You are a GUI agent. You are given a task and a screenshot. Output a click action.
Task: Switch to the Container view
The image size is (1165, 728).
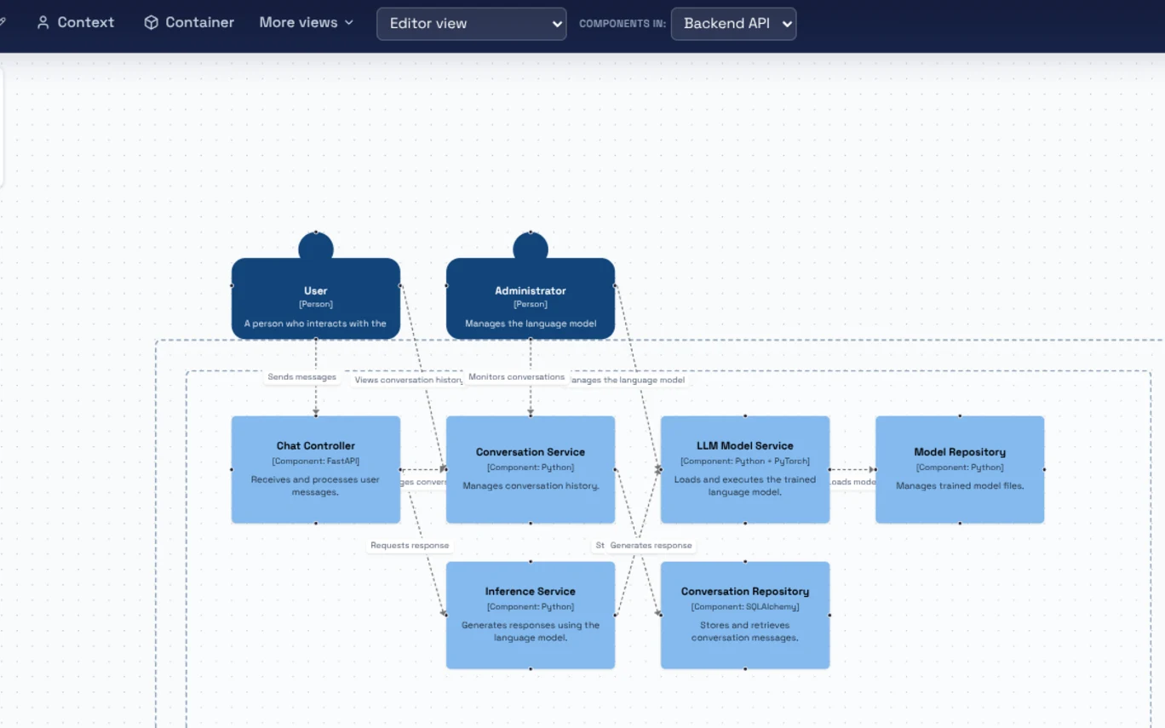click(x=189, y=23)
